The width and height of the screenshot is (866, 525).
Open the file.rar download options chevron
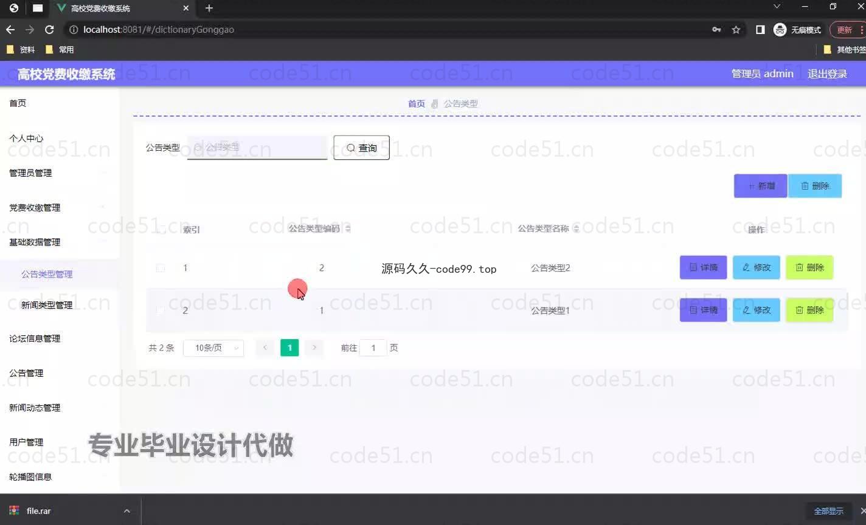pos(126,511)
